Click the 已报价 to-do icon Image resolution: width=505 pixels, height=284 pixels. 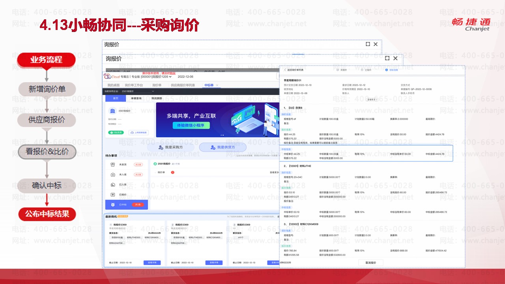click(x=113, y=194)
